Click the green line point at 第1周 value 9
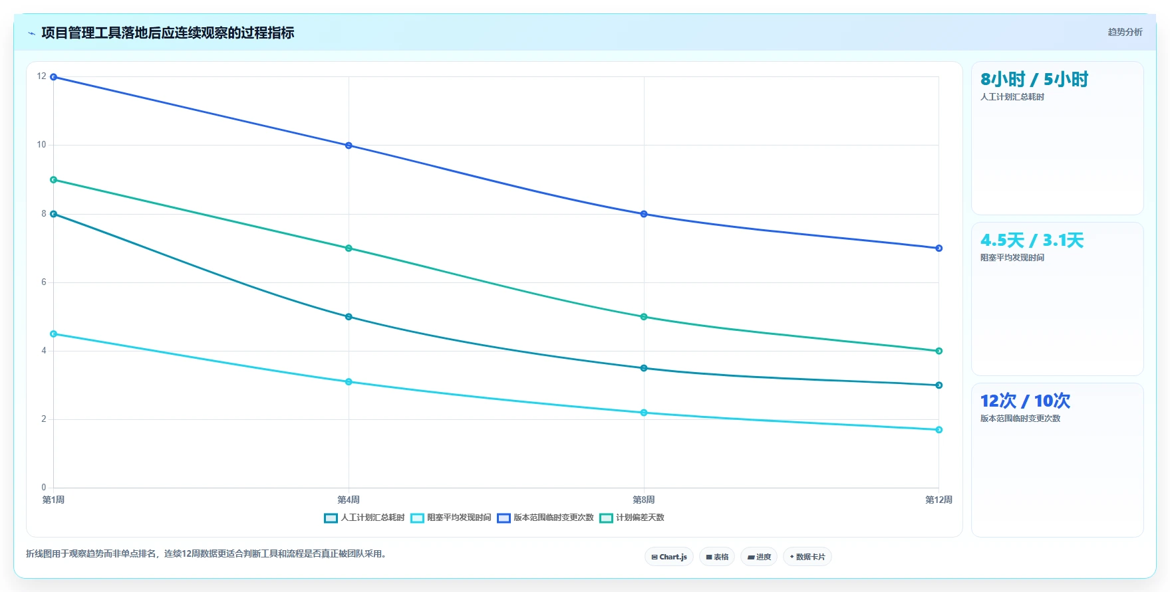Viewport: 1170px width, 592px height. coord(54,180)
